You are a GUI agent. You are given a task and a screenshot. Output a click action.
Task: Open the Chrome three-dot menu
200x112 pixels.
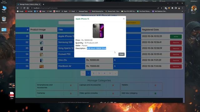point(182,8)
